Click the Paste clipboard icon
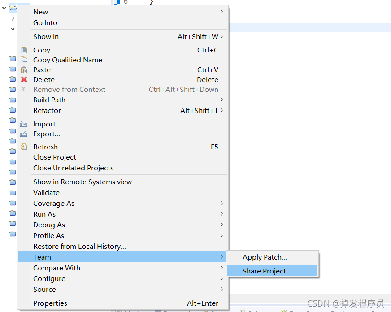The width and height of the screenshot is (391, 312). (x=24, y=70)
